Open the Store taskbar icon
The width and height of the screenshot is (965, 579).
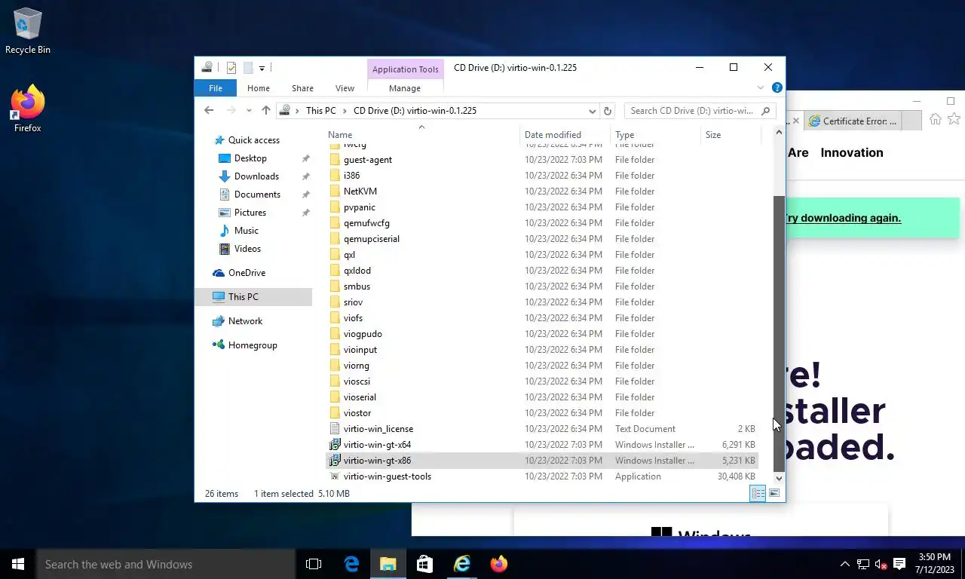(425, 564)
